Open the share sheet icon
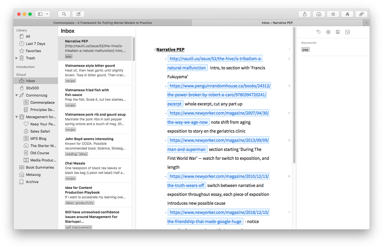This screenshot has width=383, height=248. pyautogui.click(x=305, y=14)
